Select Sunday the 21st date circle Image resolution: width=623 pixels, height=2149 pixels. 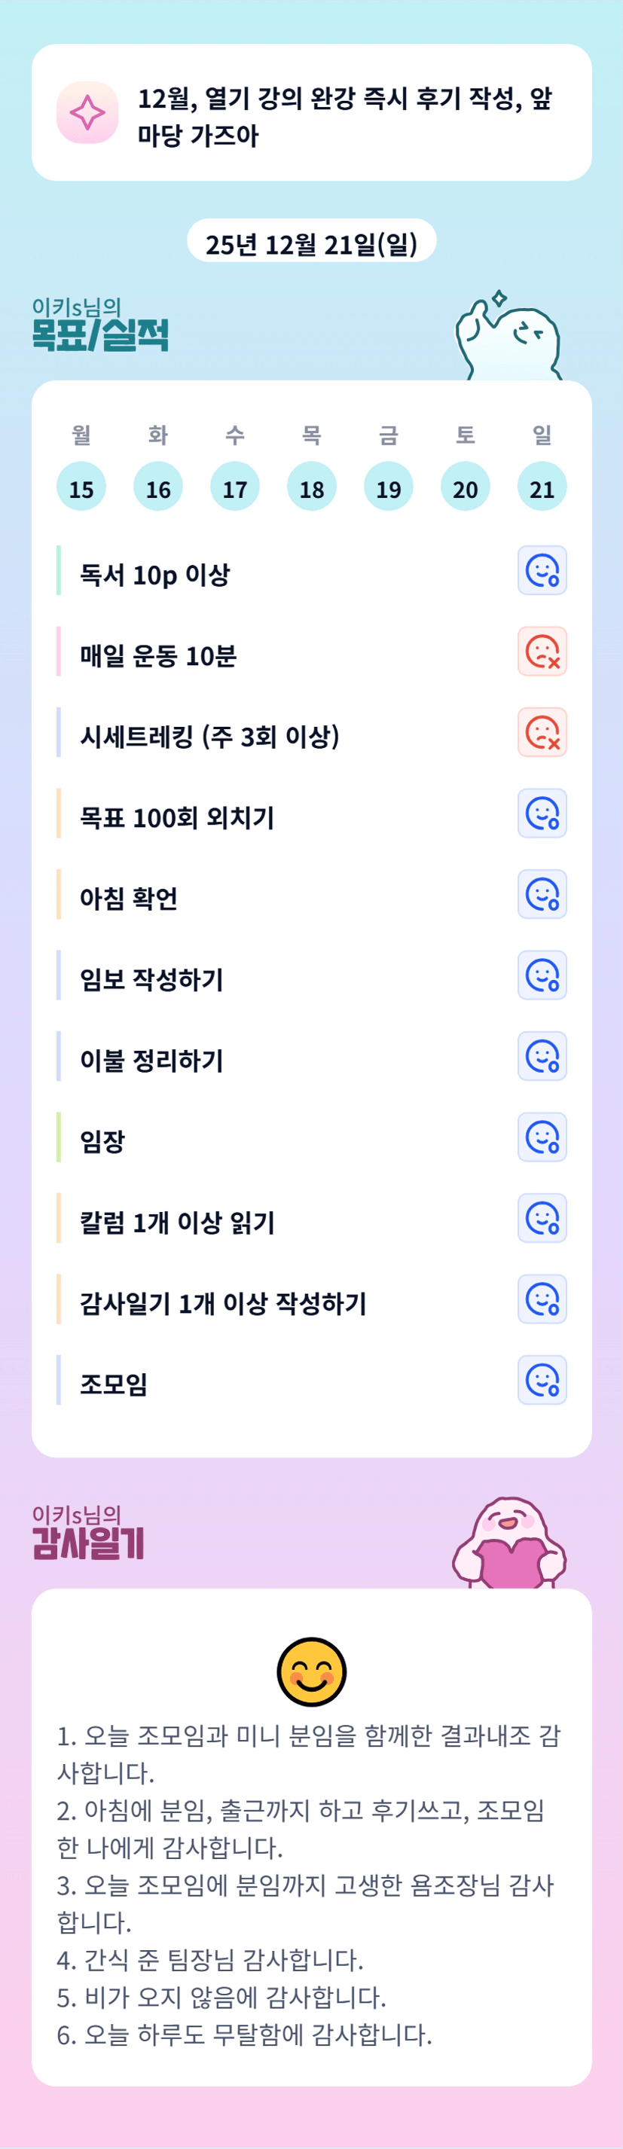coord(542,487)
